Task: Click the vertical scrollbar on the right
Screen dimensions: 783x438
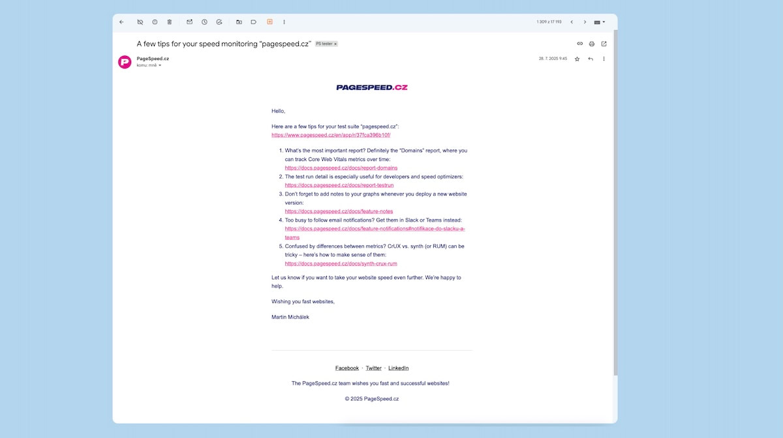Action: [615, 196]
